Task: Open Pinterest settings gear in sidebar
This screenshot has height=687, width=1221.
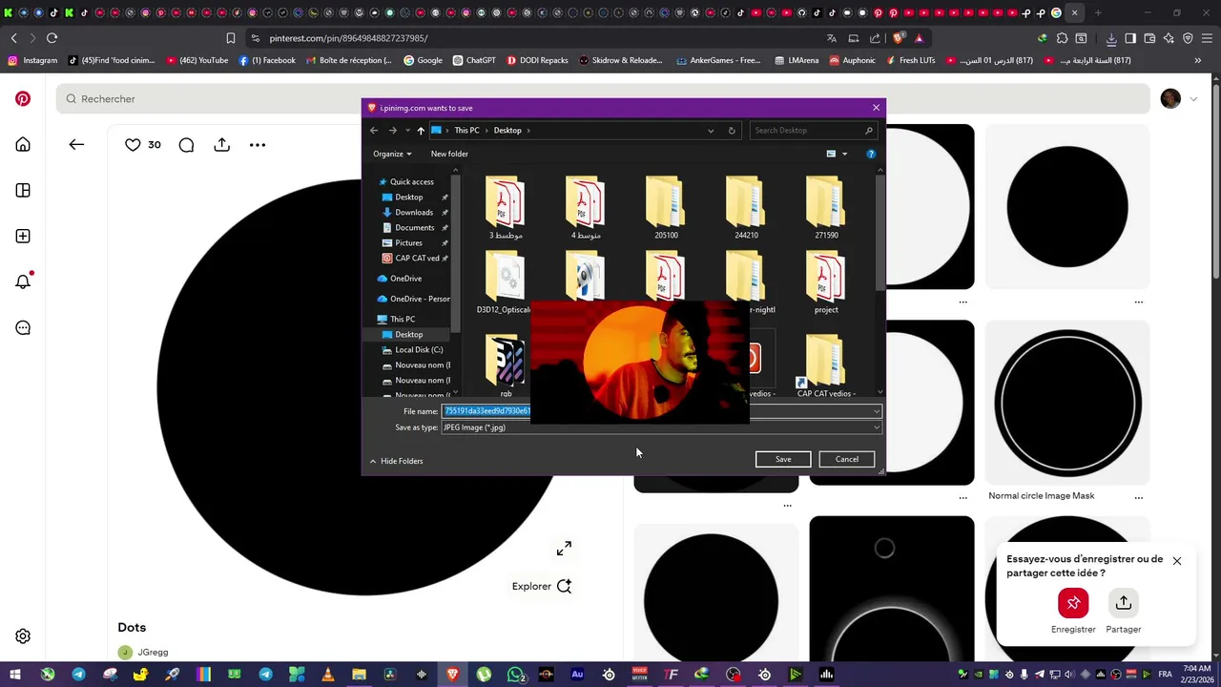Action: point(23,636)
